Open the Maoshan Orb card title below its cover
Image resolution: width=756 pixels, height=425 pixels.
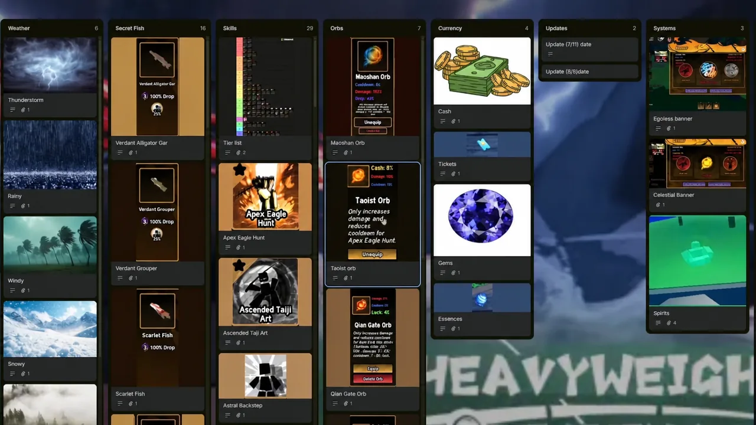pos(347,143)
